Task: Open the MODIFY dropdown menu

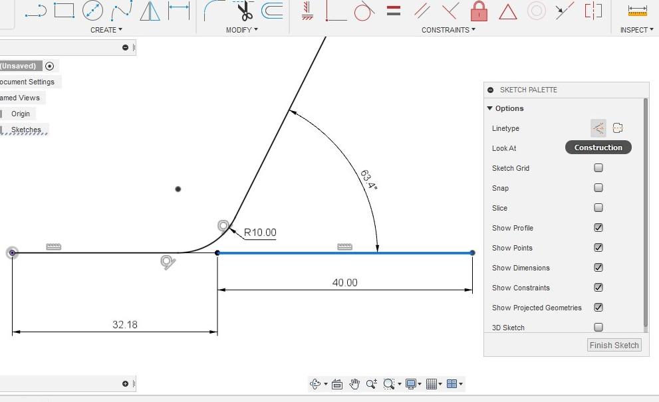Action: (x=241, y=30)
